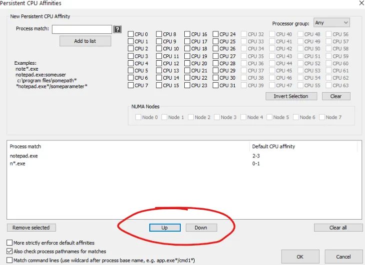
Task: Check the CPU 5 checkbox
Action: pyautogui.click(x=131, y=71)
